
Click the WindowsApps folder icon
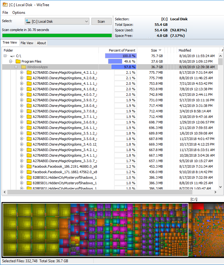point(24,67)
